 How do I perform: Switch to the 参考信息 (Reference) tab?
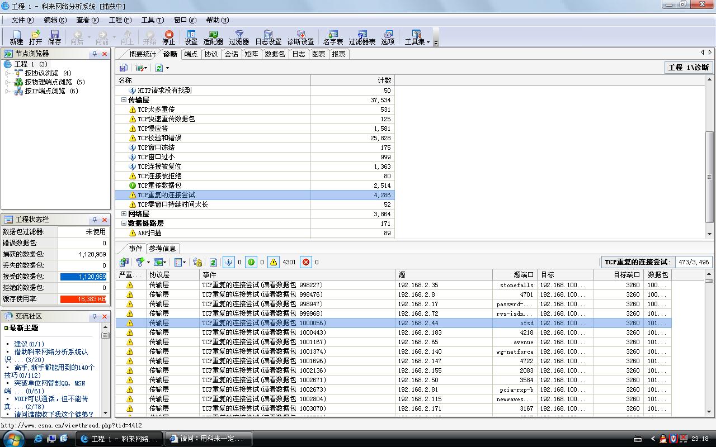(x=162, y=249)
